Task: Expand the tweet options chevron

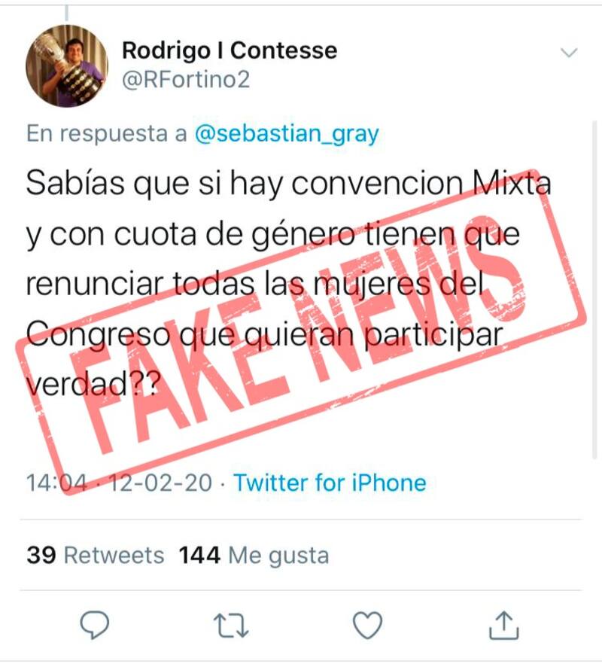Action: click(x=569, y=53)
